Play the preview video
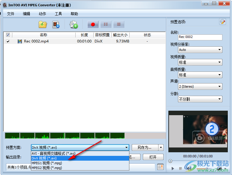Image resolution: width=232 pixels, height=175 pixels. coord(173,168)
